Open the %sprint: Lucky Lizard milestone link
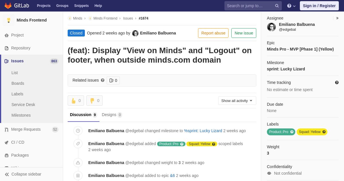 pyautogui.click(x=203, y=131)
